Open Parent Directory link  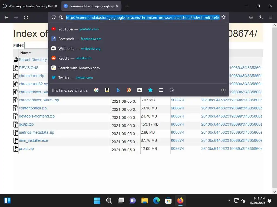[33, 60]
